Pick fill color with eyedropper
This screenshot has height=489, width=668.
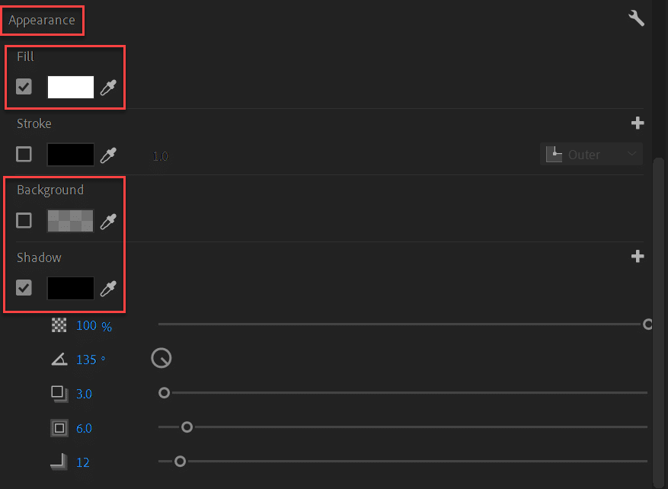pyautogui.click(x=108, y=88)
